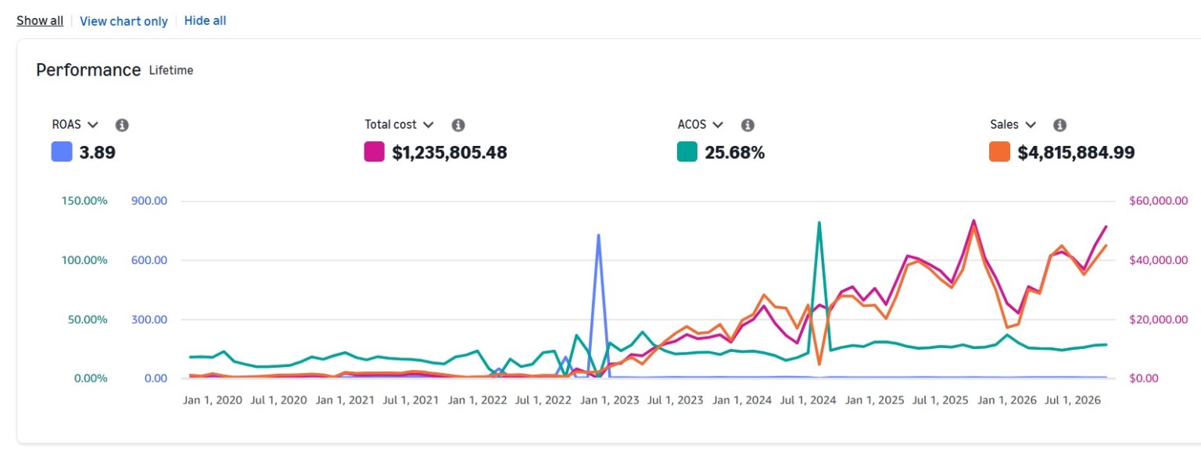Open the ACOS info icon
The width and height of the screenshot is (1201, 452).
point(747,125)
